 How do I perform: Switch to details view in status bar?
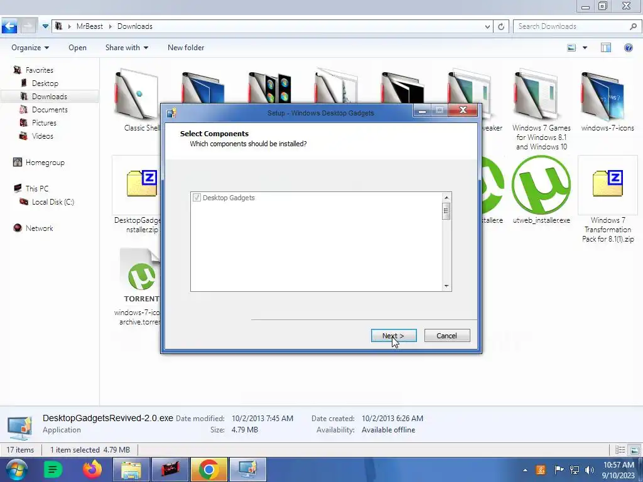[x=620, y=450]
